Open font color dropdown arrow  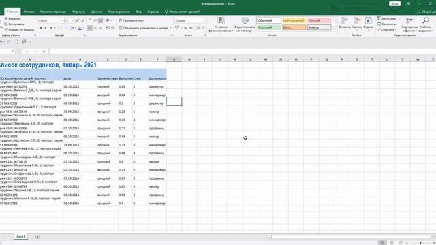click(x=84, y=28)
